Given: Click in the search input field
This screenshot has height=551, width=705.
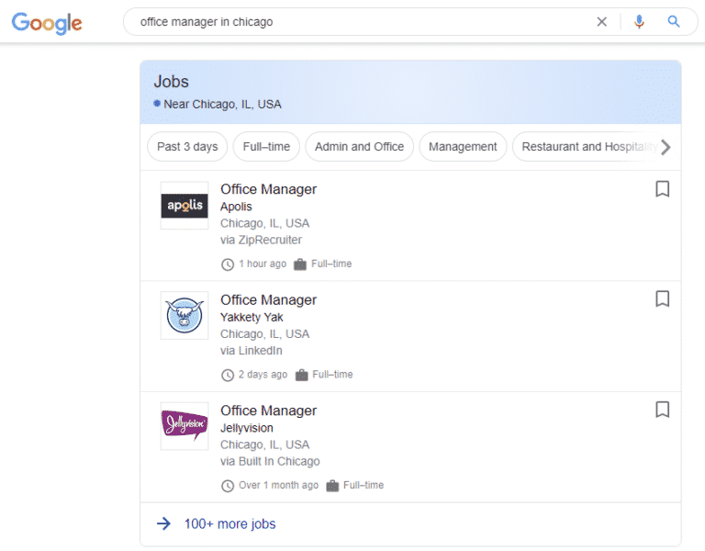Looking at the screenshot, I should [x=358, y=22].
